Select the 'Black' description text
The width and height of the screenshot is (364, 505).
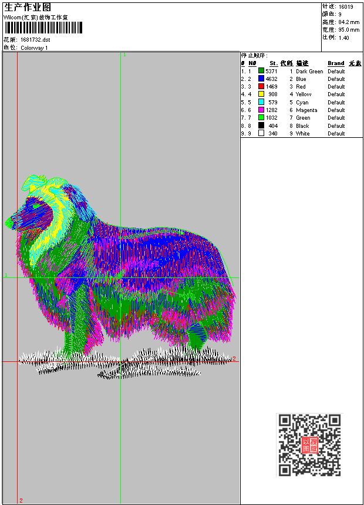[x=302, y=126]
